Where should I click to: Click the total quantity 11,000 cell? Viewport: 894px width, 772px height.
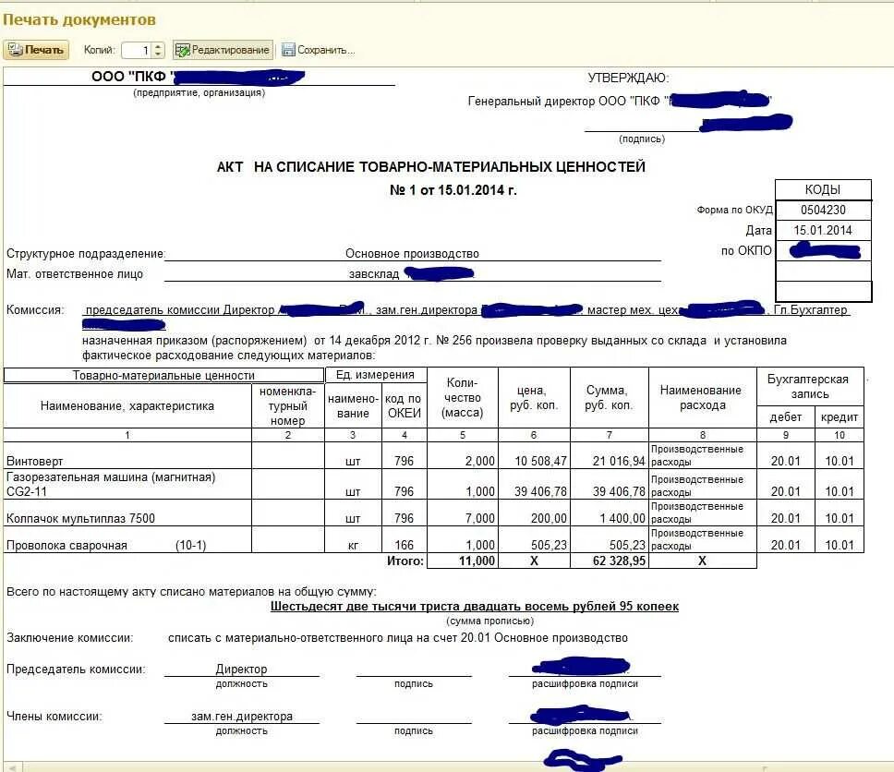463,561
